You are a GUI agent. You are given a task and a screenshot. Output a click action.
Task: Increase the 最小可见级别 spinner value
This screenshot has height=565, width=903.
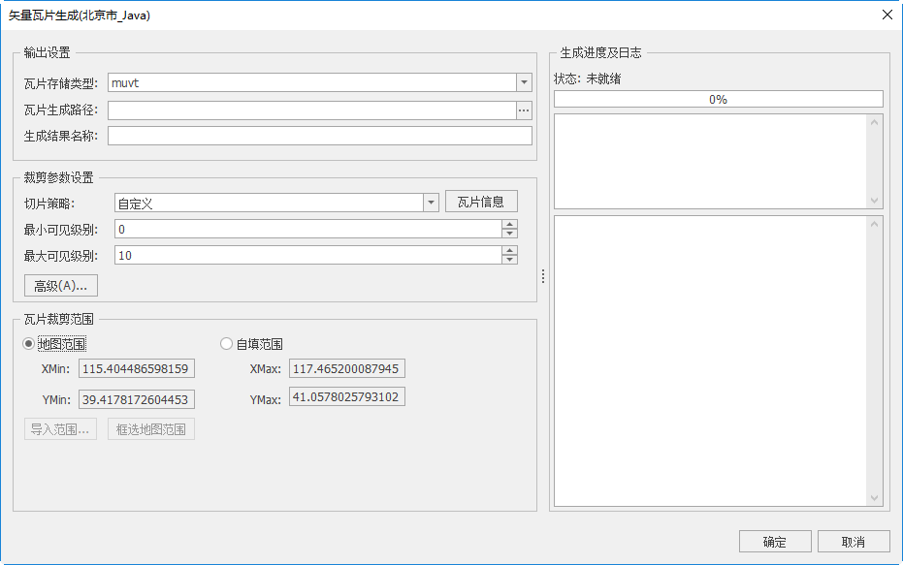point(509,225)
